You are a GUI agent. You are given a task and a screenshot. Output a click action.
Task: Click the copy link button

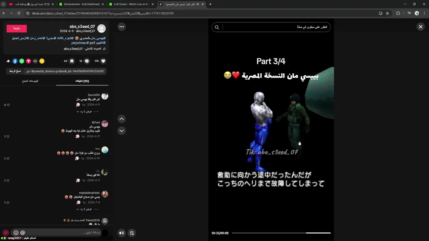(15, 71)
